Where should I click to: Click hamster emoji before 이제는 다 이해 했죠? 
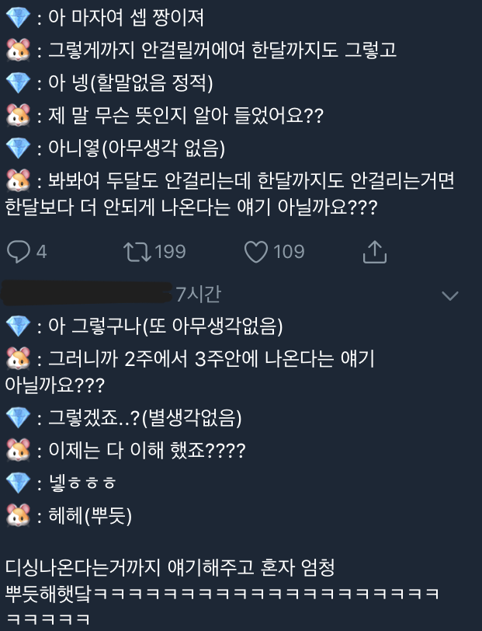(18, 450)
